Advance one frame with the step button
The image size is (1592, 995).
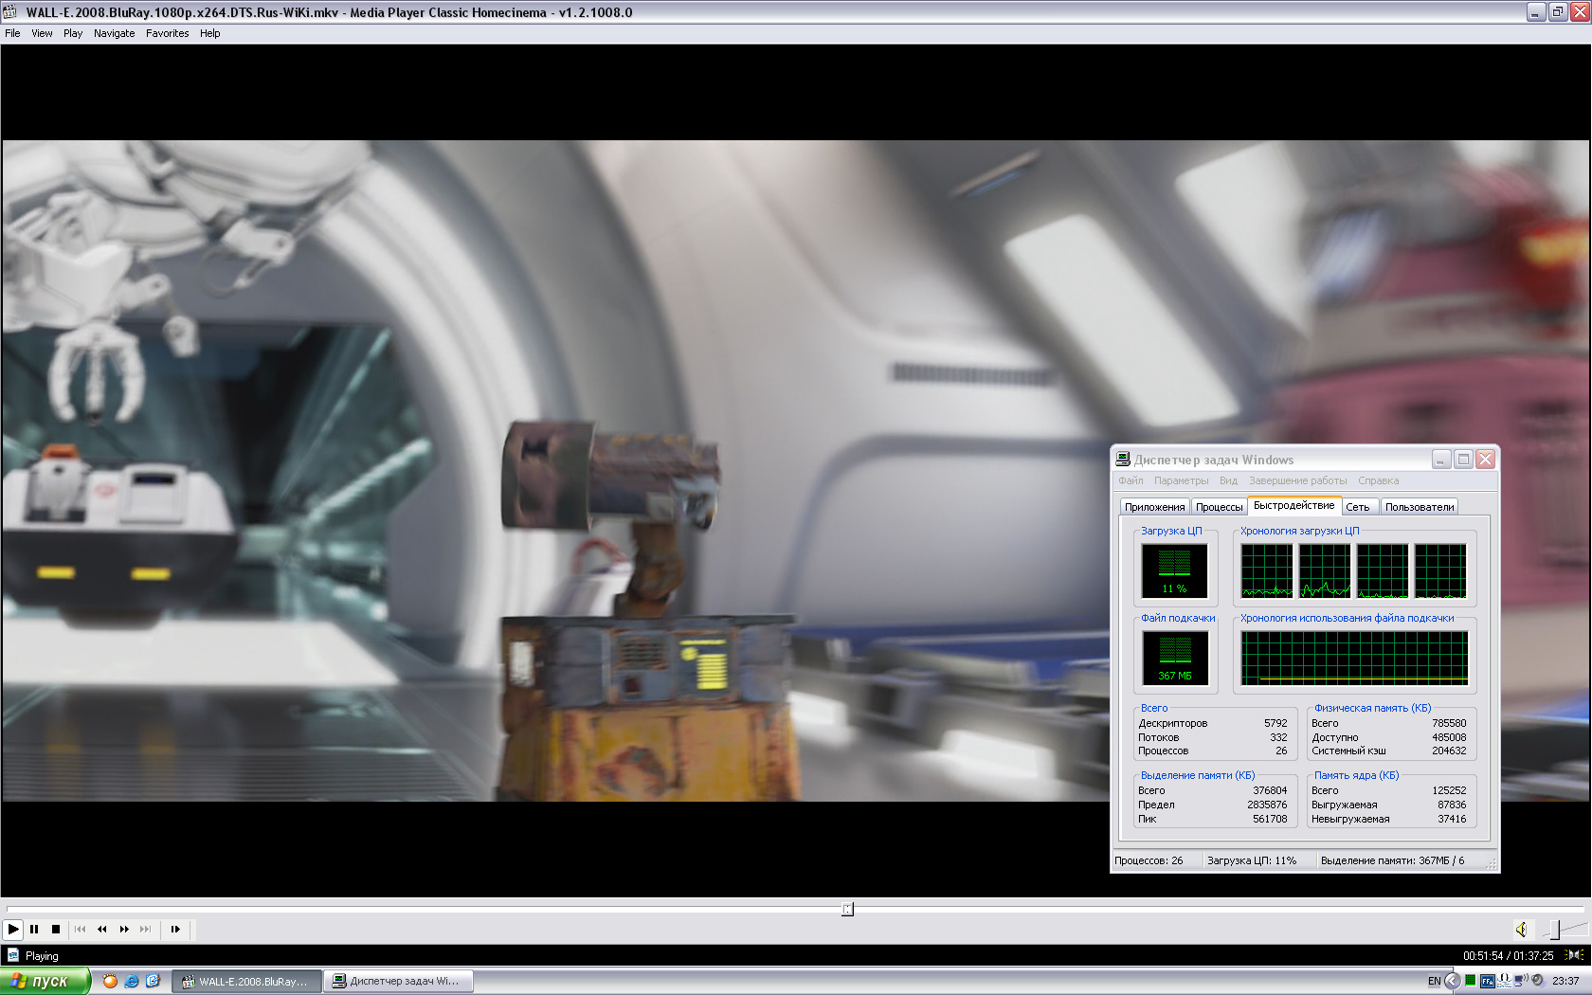(175, 930)
